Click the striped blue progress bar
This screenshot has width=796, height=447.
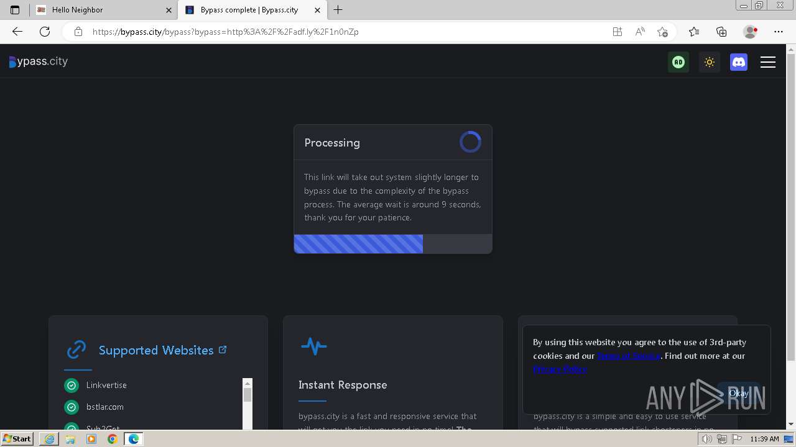click(x=358, y=243)
